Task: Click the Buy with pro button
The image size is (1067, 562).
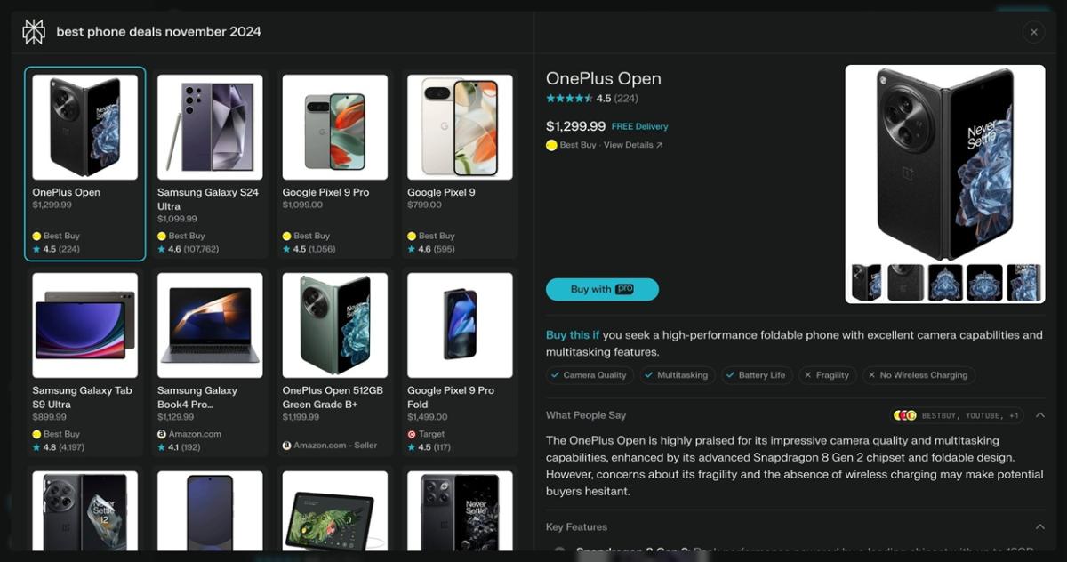Action: click(602, 289)
